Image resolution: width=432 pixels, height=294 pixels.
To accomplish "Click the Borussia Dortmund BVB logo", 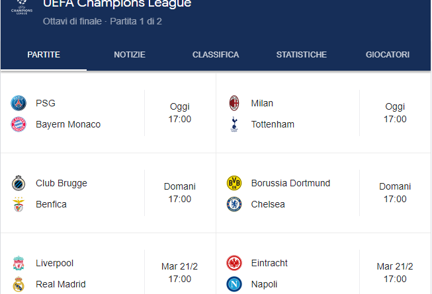I will pyautogui.click(x=234, y=183).
